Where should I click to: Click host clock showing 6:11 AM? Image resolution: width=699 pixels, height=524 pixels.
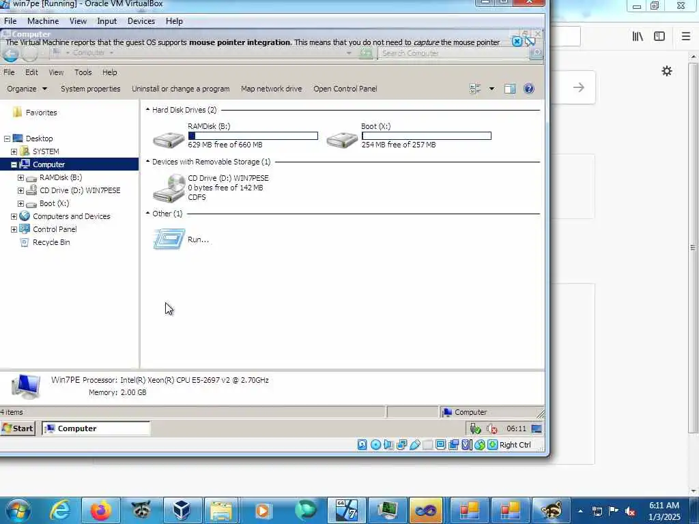tap(664, 506)
